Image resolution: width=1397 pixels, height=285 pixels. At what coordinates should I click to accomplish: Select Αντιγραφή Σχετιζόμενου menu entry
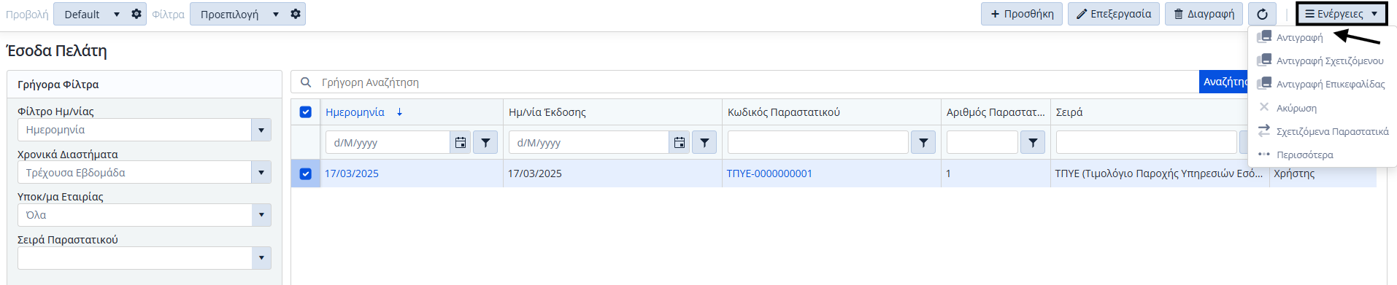pyautogui.click(x=1329, y=60)
